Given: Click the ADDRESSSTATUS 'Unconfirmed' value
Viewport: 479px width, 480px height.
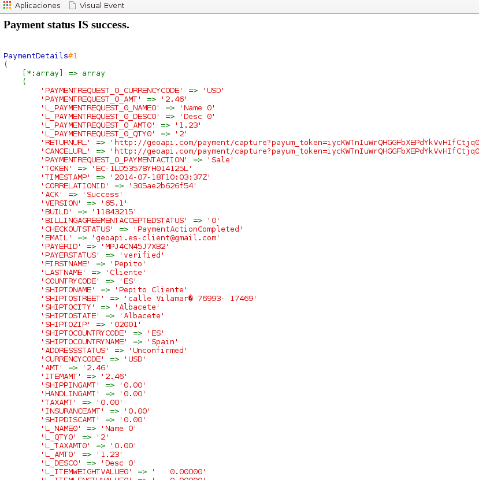Looking at the screenshot, I should pos(158,351).
